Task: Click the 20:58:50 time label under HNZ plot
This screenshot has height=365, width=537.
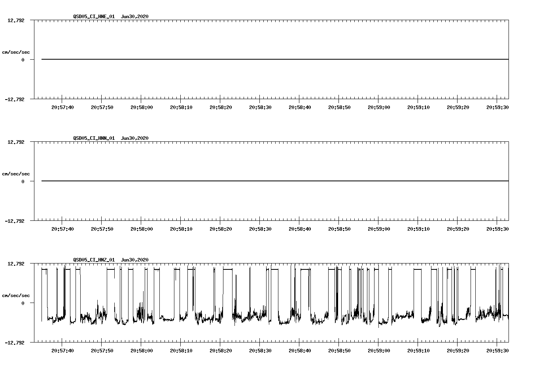Action: (339, 351)
